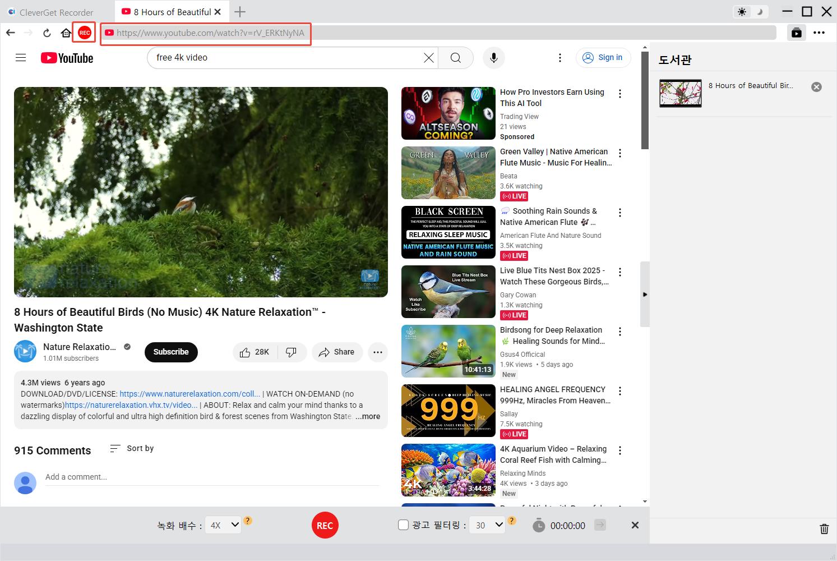
Task: Open options for Birdsong for Deep Relaxation
Action: [620, 332]
